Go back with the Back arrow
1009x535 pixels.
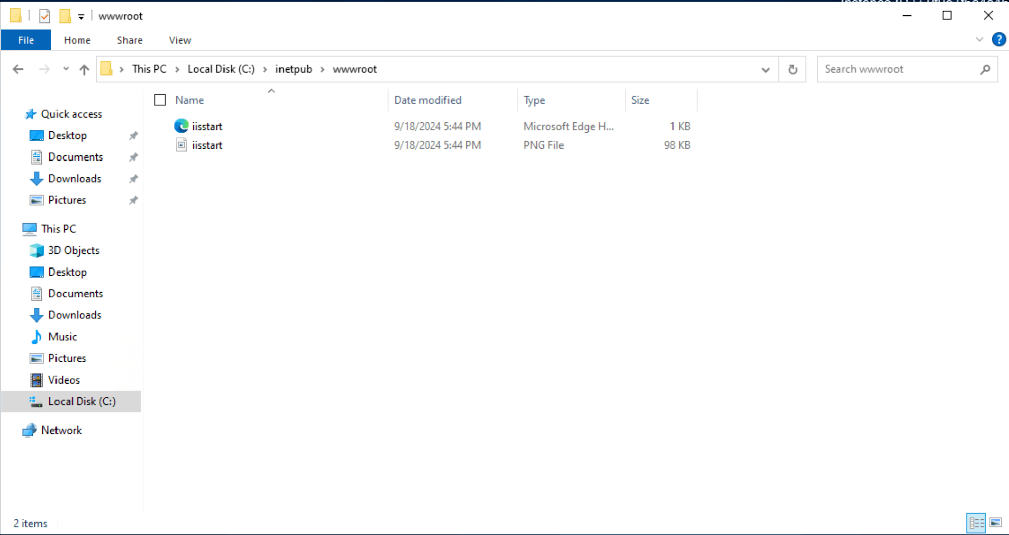coord(18,69)
